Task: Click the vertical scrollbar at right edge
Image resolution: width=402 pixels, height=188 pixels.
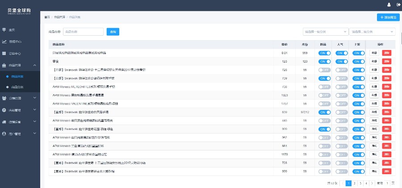Action: coord(401,38)
